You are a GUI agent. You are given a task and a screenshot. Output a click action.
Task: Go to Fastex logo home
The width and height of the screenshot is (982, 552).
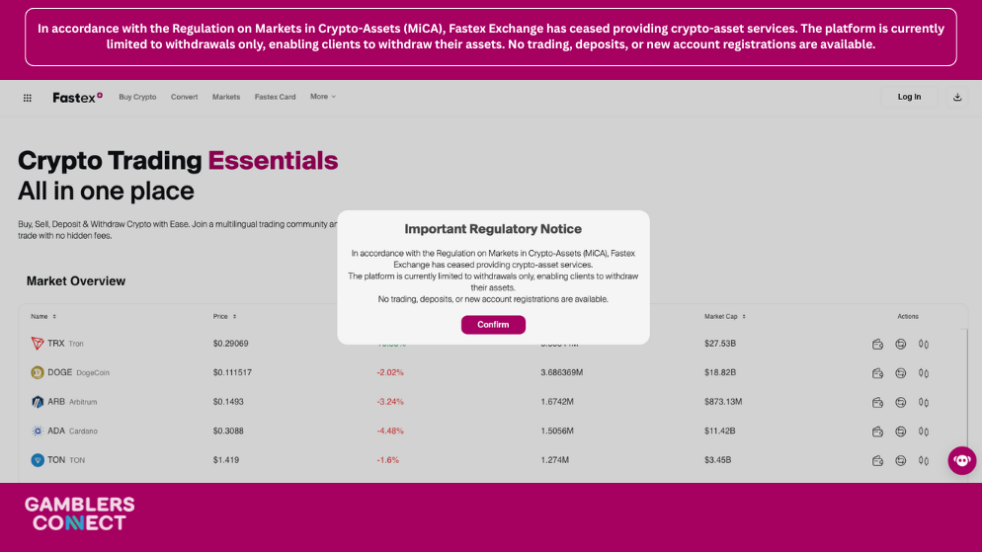point(78,97)
